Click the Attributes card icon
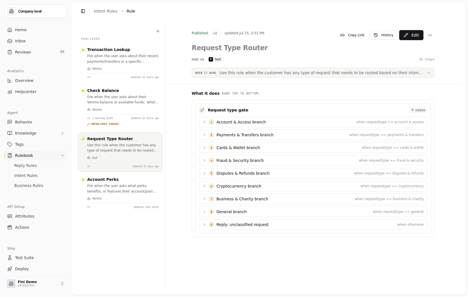This screenshot has height=297, width=468. (10, 216)
